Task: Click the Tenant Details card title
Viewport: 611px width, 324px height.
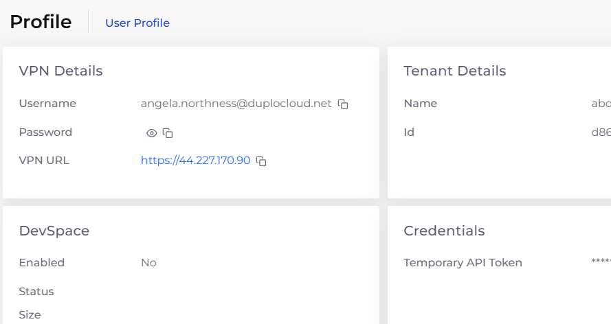Action: (455, 71)
